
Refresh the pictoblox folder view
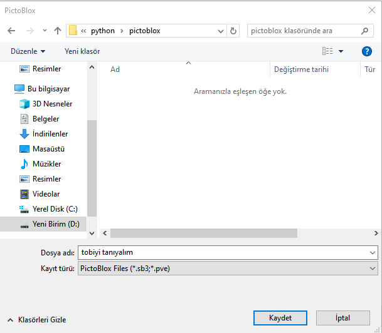234,31
